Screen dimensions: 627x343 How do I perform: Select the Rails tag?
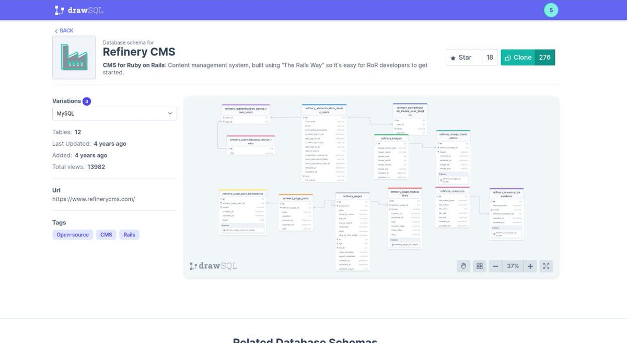(129, 235)
